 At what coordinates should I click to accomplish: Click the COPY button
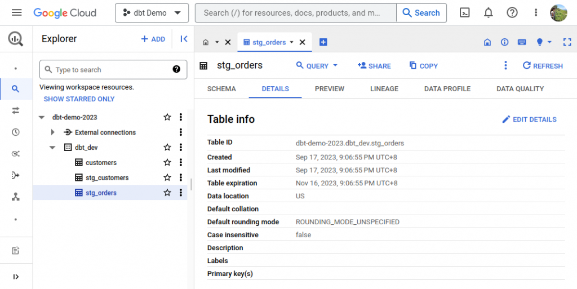[x=424, y=66]
